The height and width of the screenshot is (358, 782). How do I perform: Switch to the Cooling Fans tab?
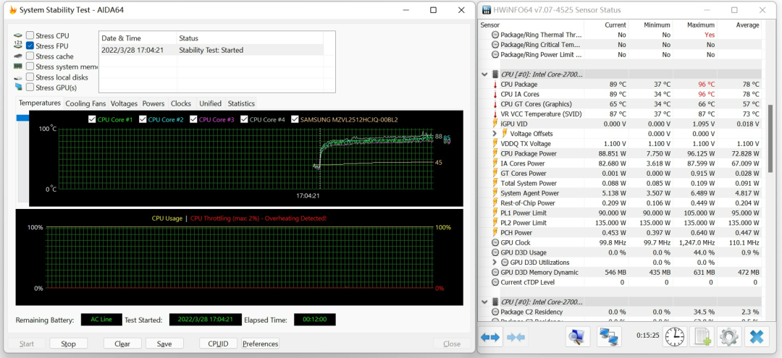pyautogui.click(x=85, y=103)
